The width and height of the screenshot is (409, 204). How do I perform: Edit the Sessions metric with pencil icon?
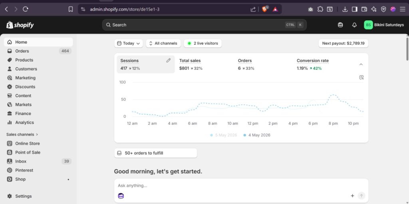coord(169,61)
